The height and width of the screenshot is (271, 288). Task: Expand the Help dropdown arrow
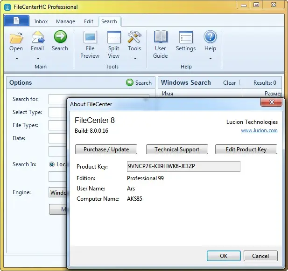211,59
